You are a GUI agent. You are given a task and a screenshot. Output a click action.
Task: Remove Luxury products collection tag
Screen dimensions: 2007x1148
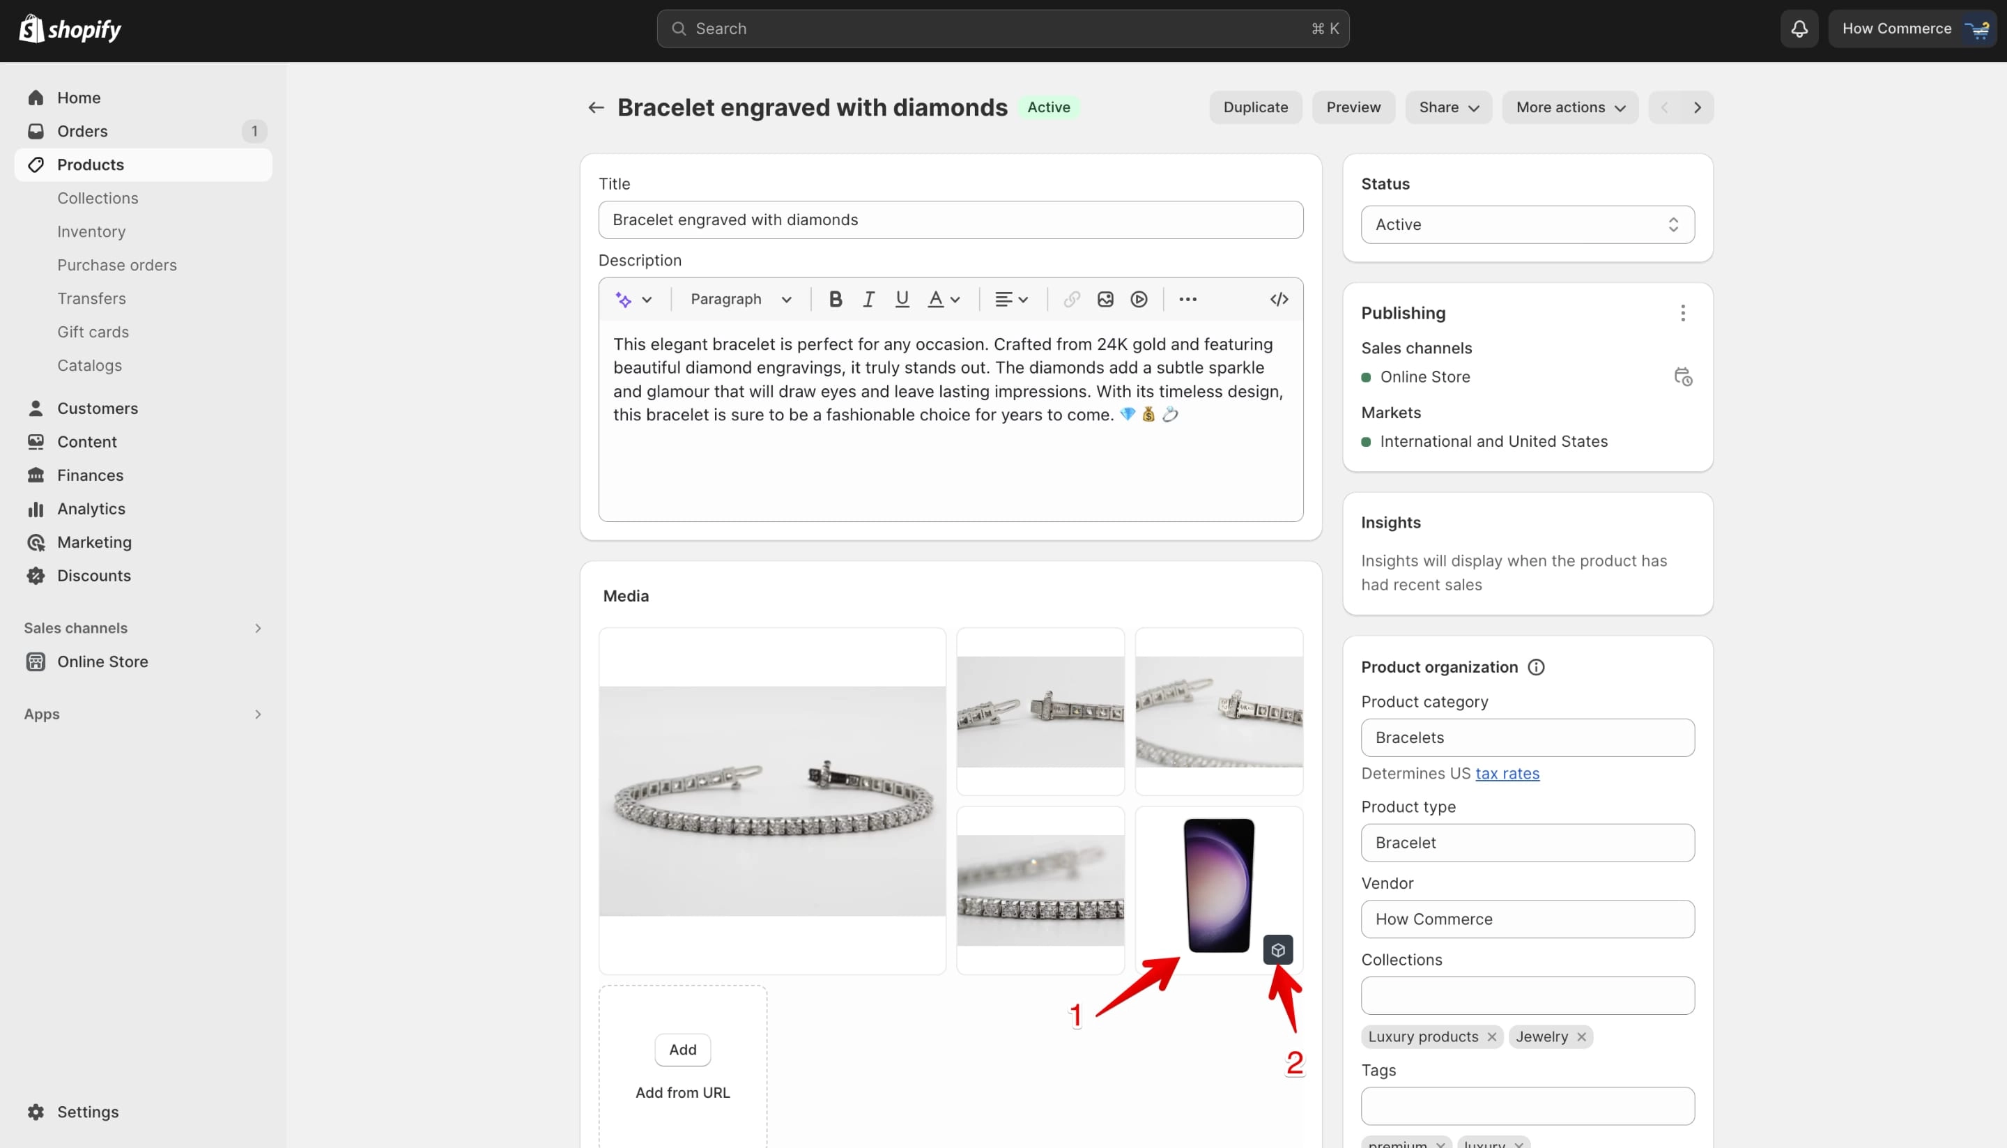coord(1491,1037)
